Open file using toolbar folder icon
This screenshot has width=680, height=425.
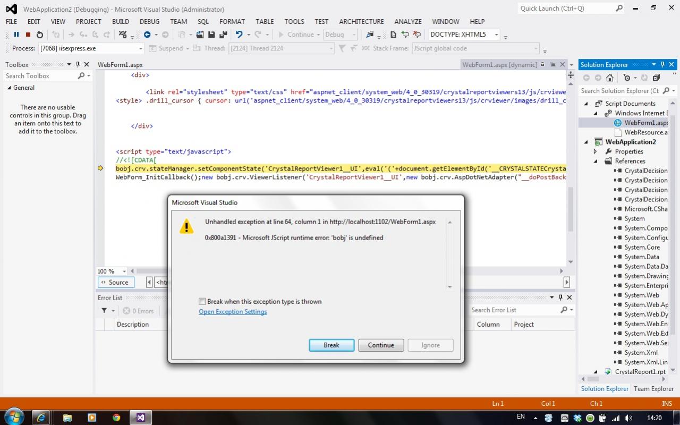click(x=200, y=35)
